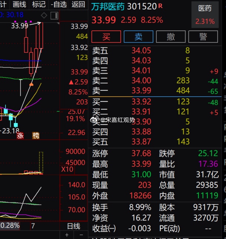
Task: Click the dashed yellow volume bar
Action: point(41,163)
